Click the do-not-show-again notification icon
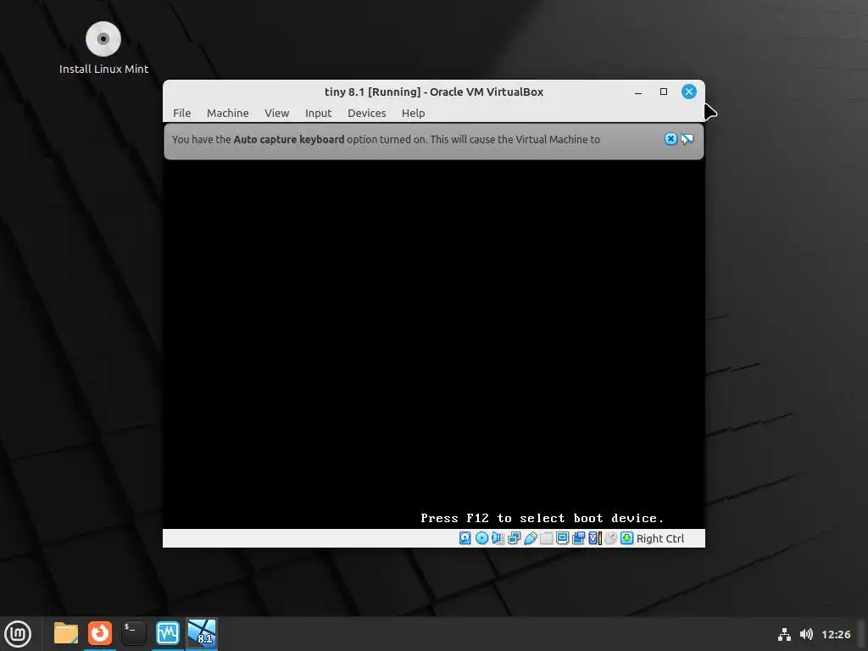The width and height of the screenshot is (868, 651). click(687, 139)
